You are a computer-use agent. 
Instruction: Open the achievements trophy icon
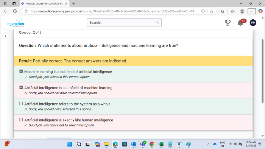[x=228, y=23]
